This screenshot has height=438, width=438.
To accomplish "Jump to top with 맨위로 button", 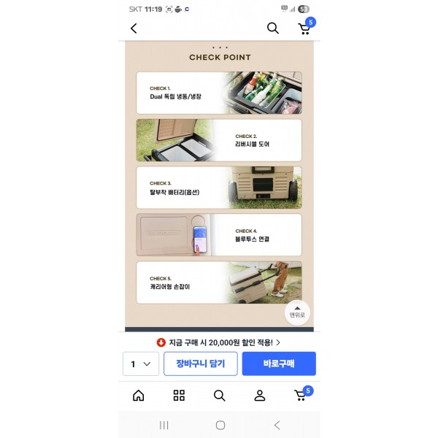I will point(297,312).
